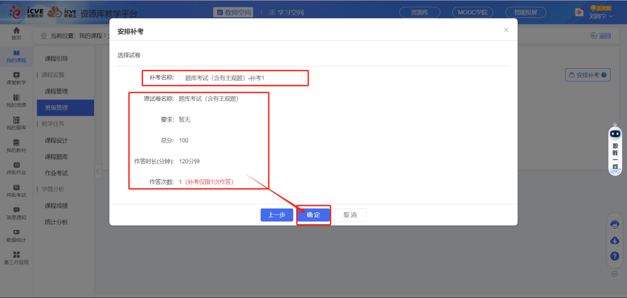
Task: Open 我的教材 sidebar icon
Action: [x=16, y=146]
